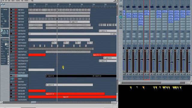Toggle highlighted cyan box on track 29 row
The width and height of the screenshot is (192, 108).
pyautogui.click(x=13, y=79)
